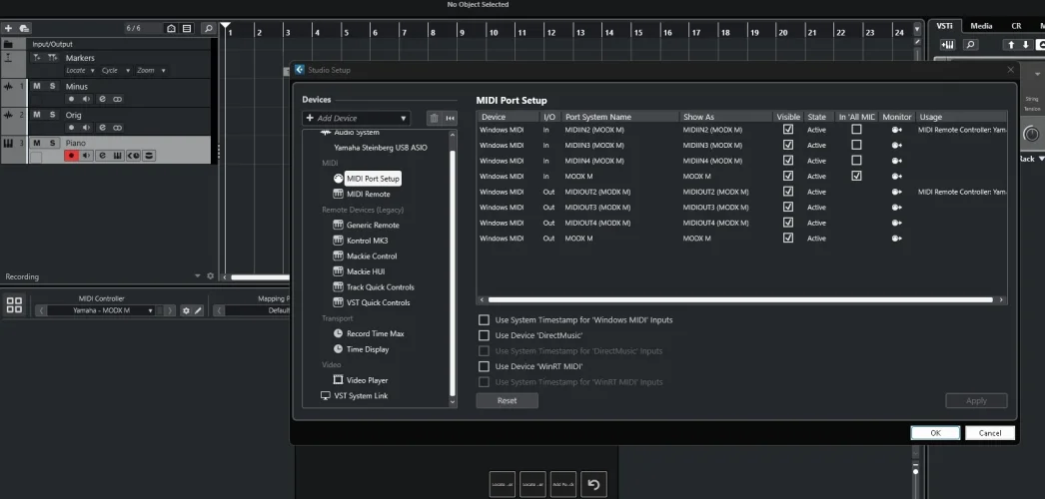Click the trash icon to remove device
This screenshot has height=499, width=1045.
[x=434, y=119]
